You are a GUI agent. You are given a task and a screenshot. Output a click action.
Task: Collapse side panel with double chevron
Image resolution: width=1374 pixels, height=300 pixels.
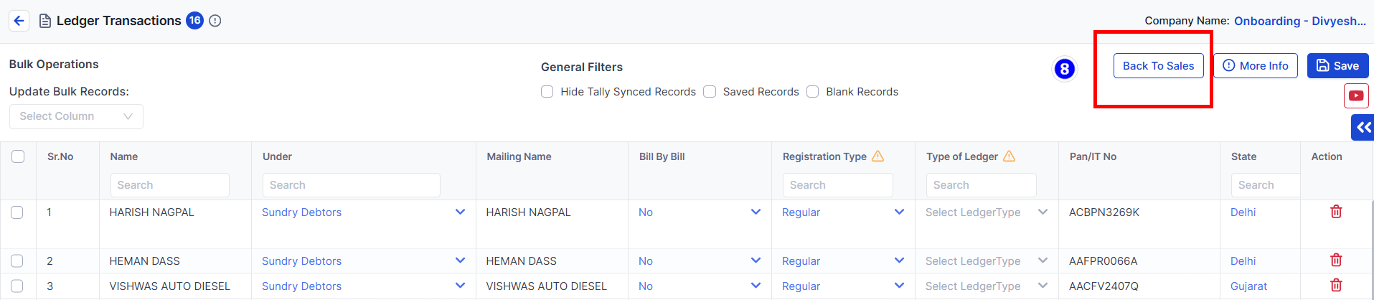[x=1363, y=127]
